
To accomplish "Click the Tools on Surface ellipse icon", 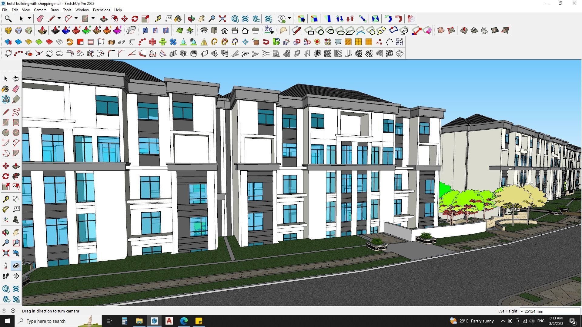I will click(x=341, y=31).
